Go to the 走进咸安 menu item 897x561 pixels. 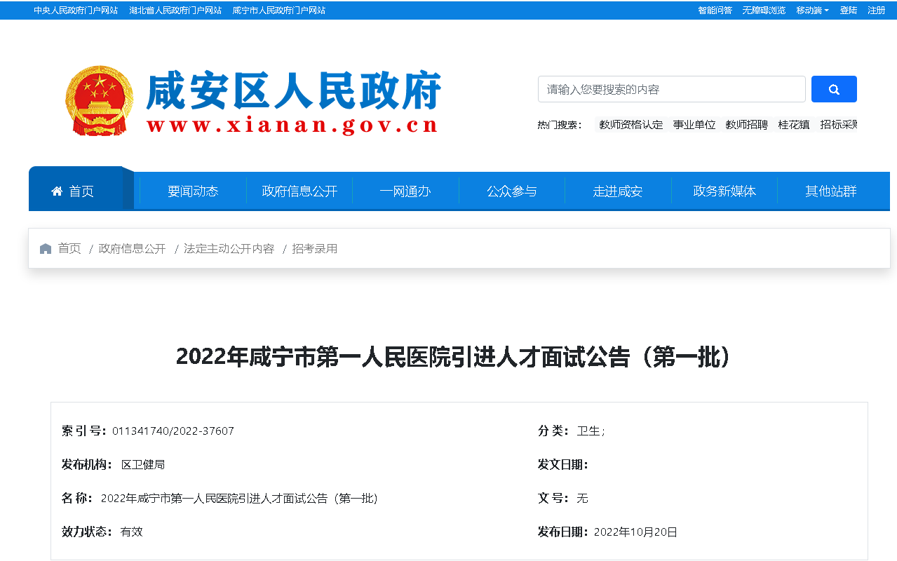click(618, 191)
